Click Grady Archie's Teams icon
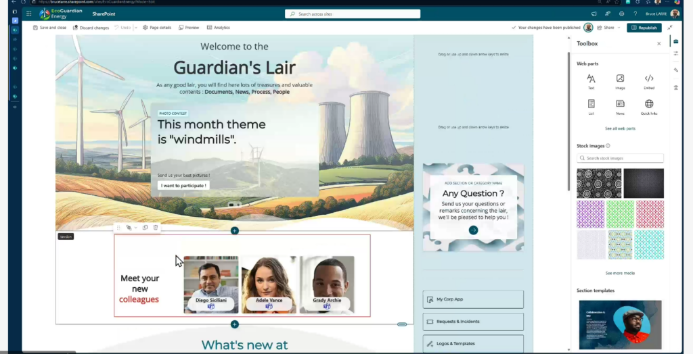This screenshot has width=693, height=354. (x=327, y=306)
